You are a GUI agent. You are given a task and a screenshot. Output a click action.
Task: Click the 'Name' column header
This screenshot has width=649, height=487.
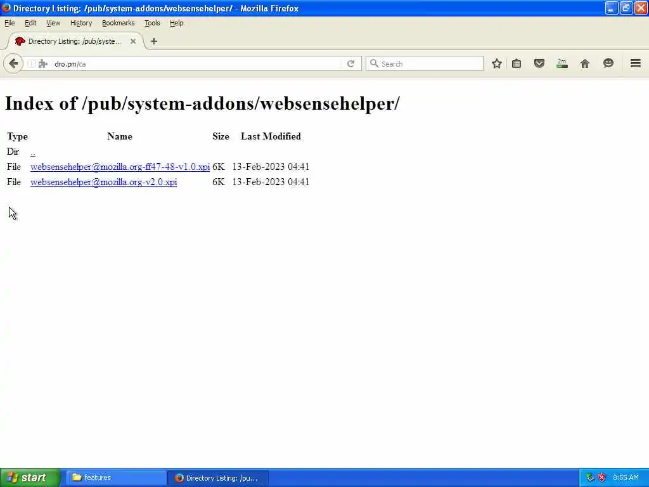[120, 137]
